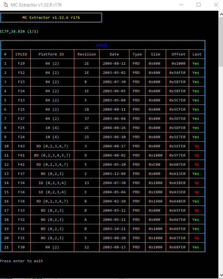The width and height of the screenshot is (223, 279).
Task: Click CPUID F27 in row 7
Action: (21, 119)
